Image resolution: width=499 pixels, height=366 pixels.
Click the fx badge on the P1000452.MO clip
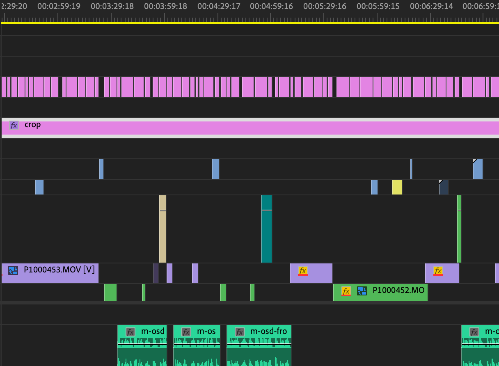(346, 291)
